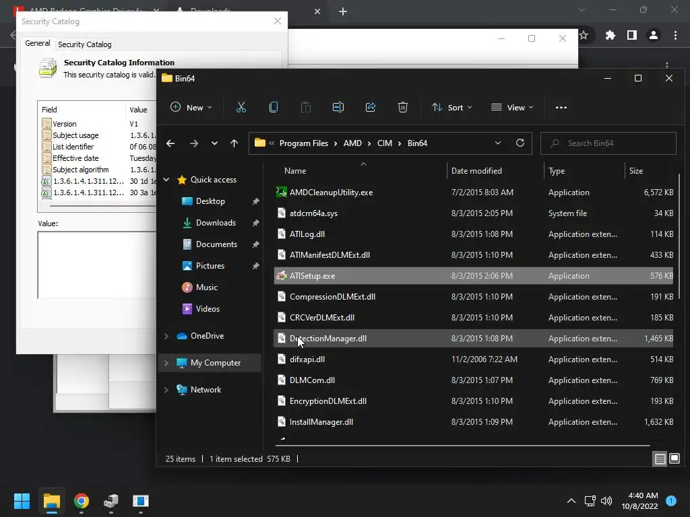Click the Chrome extensions puzzle icon
Image resolution: width=690 pixels, height=517 pixels.
coord(610,35)
